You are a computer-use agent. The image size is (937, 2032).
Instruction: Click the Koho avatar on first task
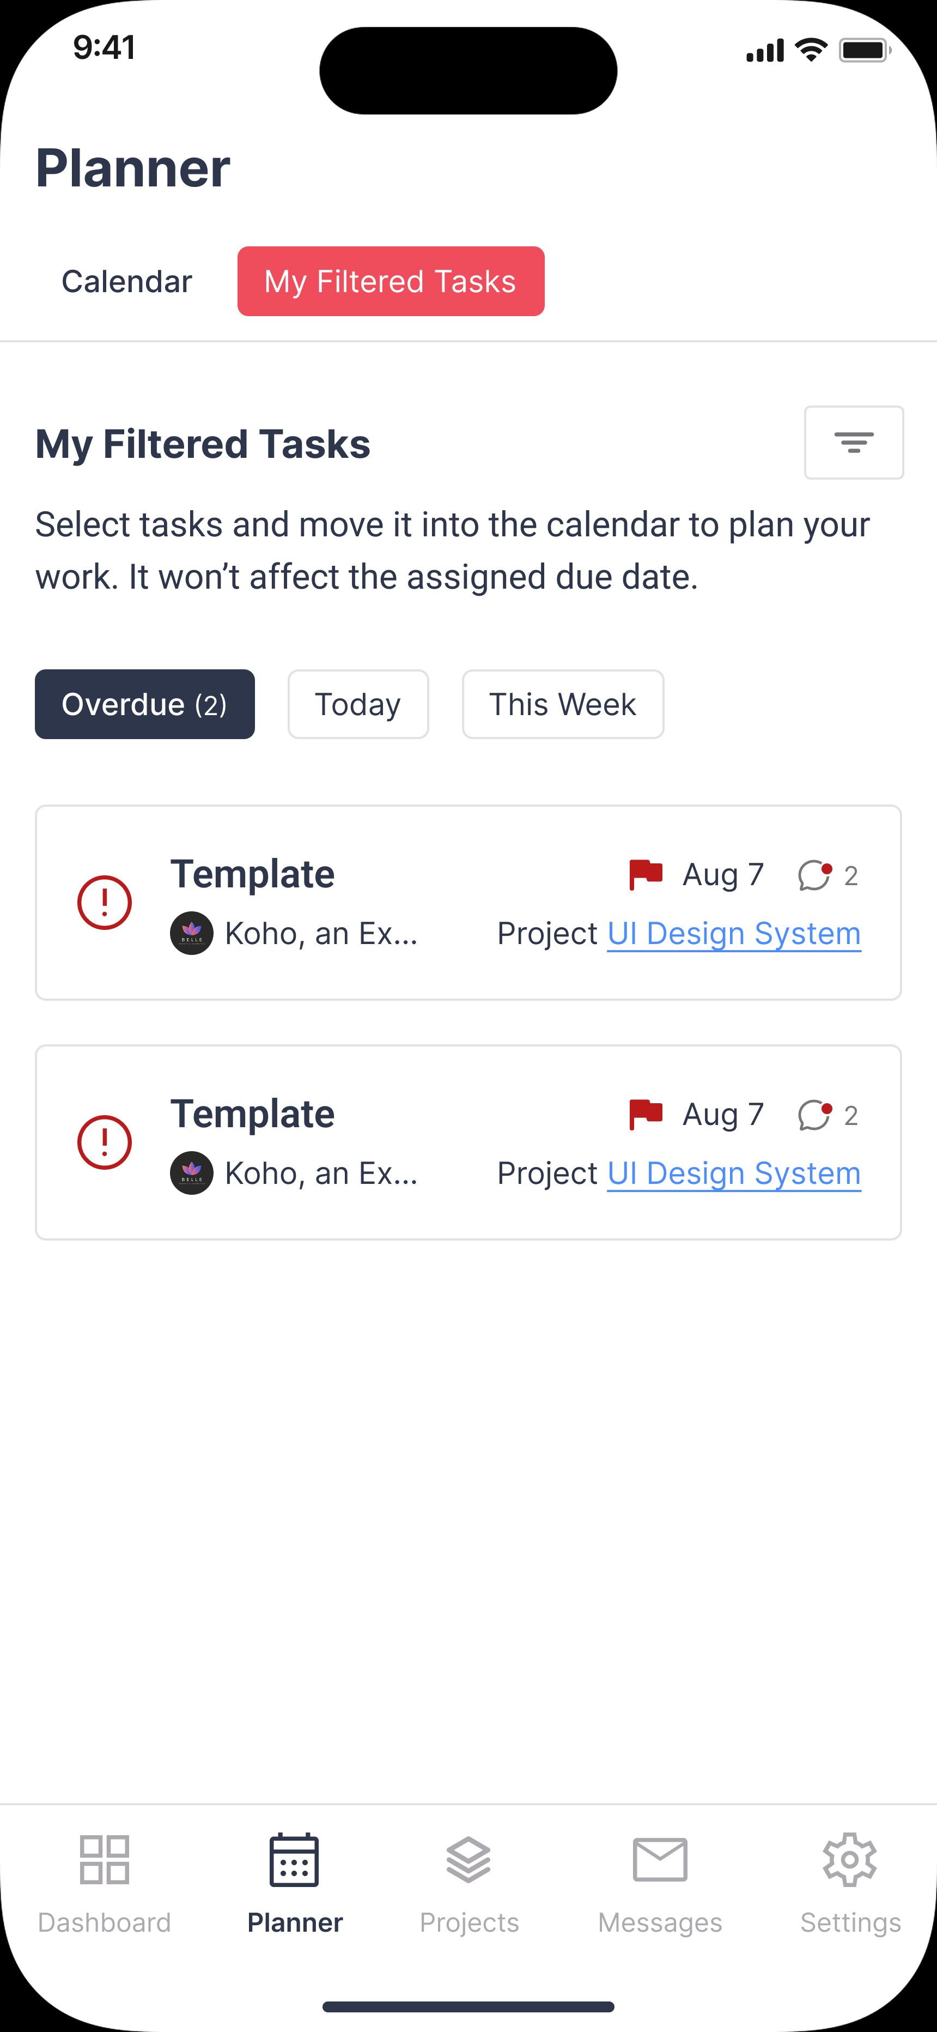[x=192, y=933]
